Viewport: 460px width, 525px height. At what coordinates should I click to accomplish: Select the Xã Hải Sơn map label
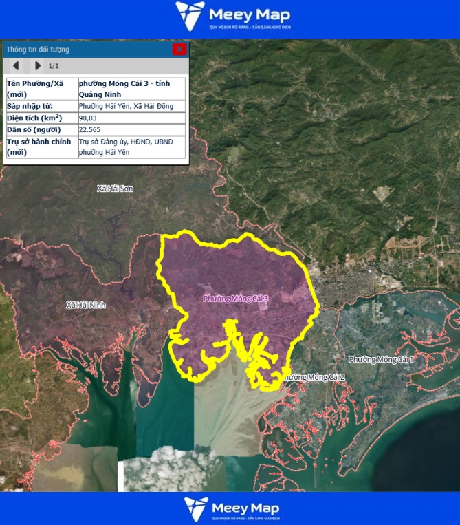[115, 188]
